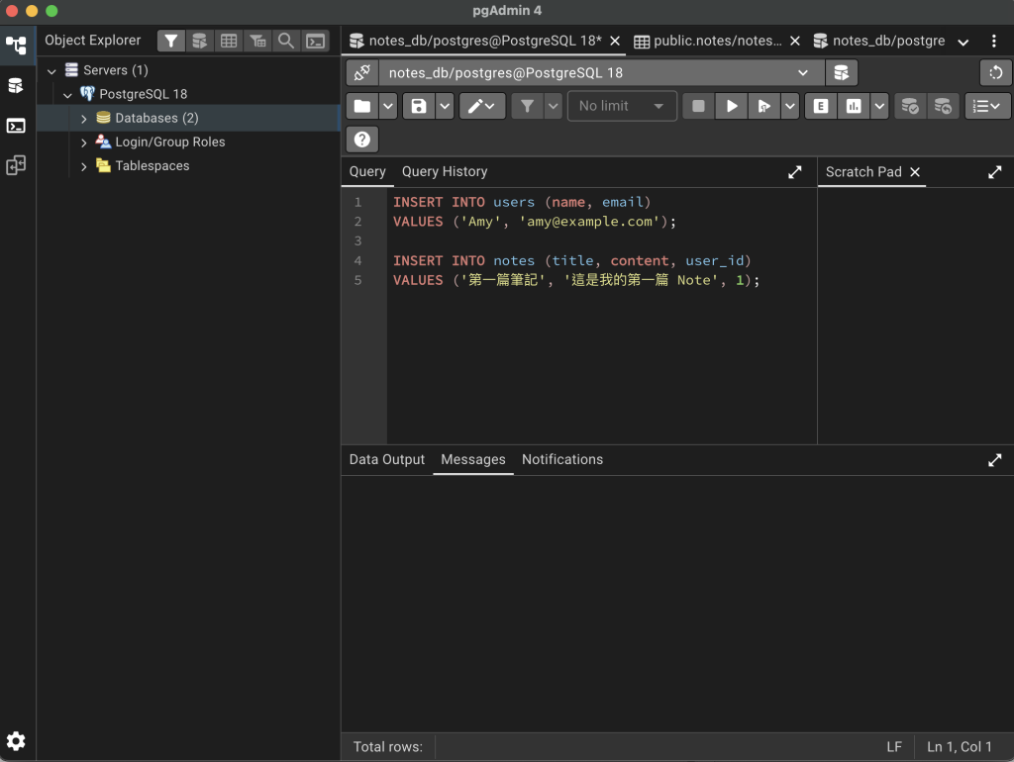
Task: Open Search Objects magnifier icon
Action: 286,41
